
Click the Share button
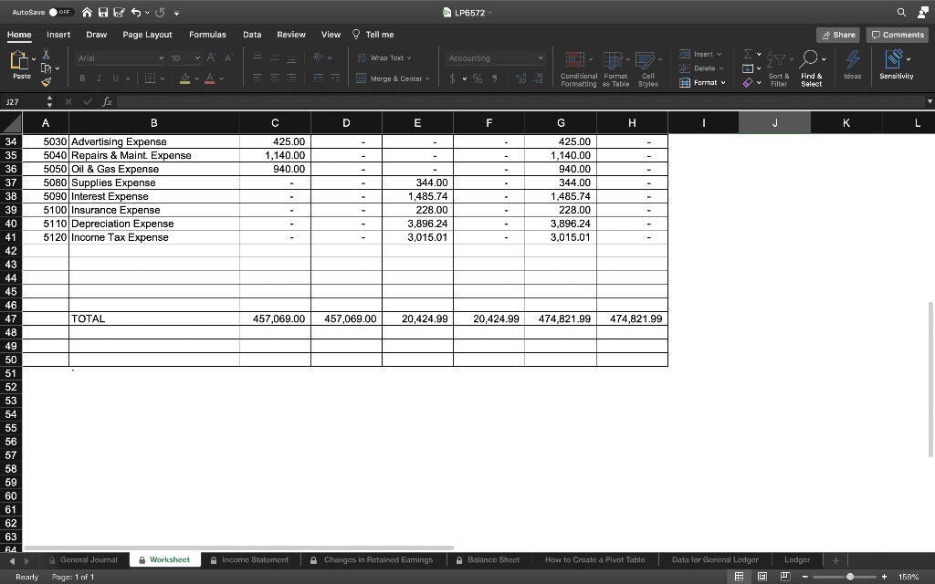point(837,34)
